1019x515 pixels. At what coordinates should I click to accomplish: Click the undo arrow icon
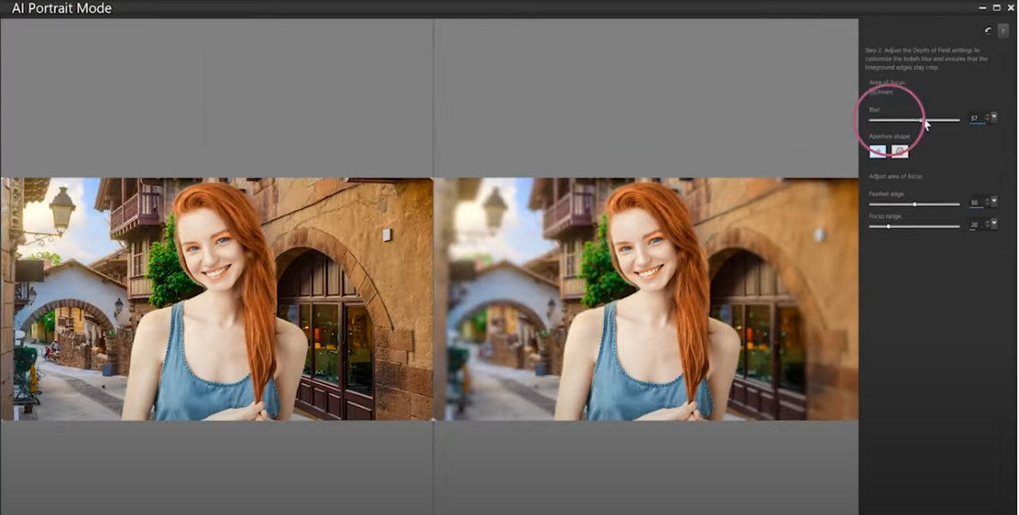click(987, 30)
